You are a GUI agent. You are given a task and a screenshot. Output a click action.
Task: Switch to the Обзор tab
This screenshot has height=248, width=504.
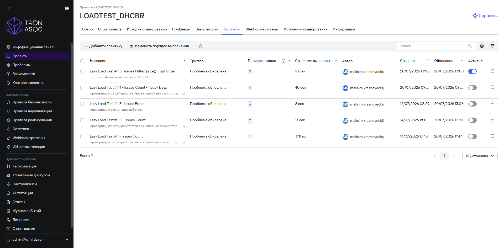pyautogui.click(x=87, y=29)
